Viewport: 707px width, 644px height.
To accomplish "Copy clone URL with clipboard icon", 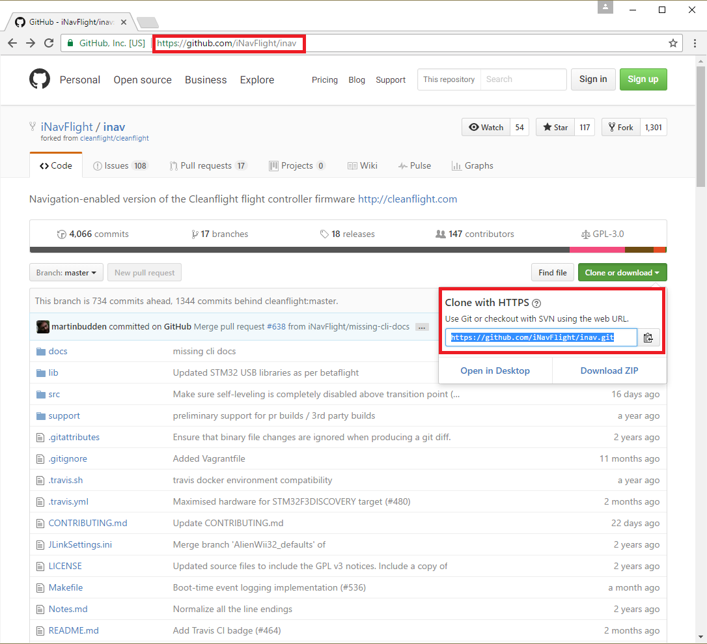I will pyautogui.click(x=648, y=338).
